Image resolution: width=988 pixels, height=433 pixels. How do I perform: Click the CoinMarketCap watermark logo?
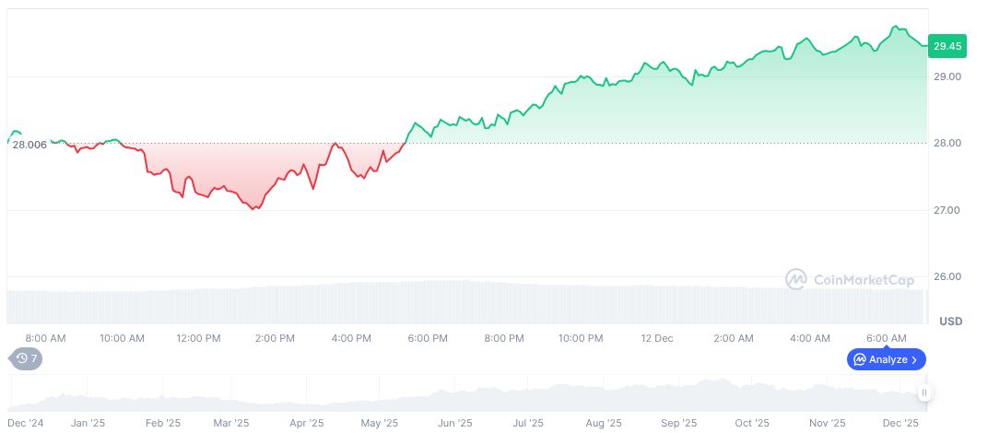point(849,278)
